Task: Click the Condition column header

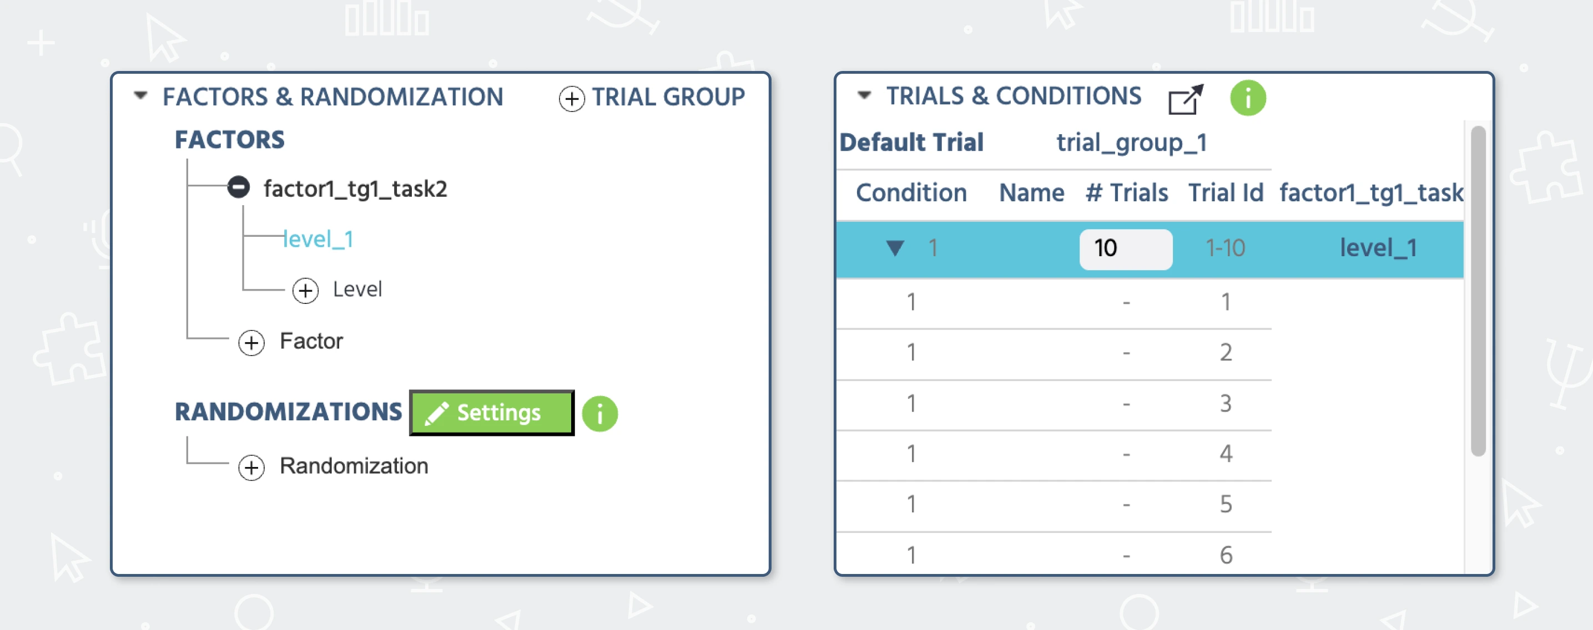Action: coord(911,192)
